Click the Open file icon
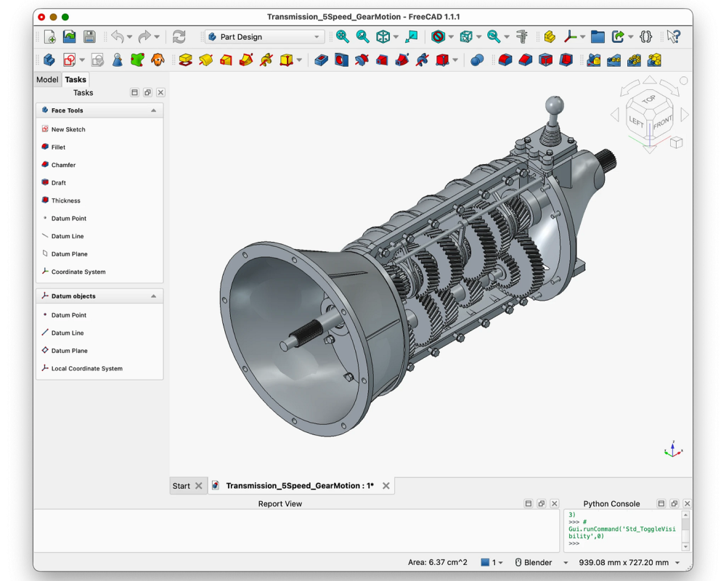 pos(70,36)
